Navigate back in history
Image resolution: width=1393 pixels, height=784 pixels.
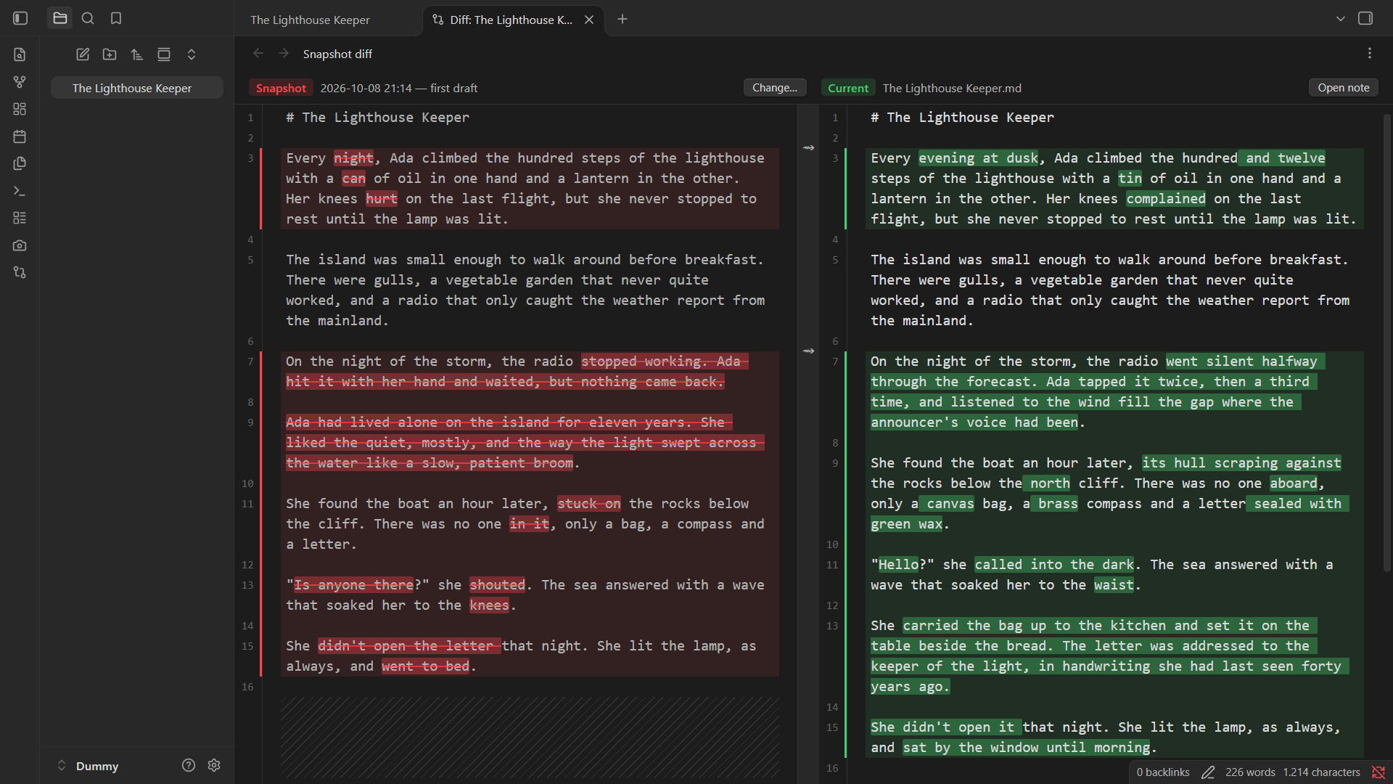coord(258,54)
